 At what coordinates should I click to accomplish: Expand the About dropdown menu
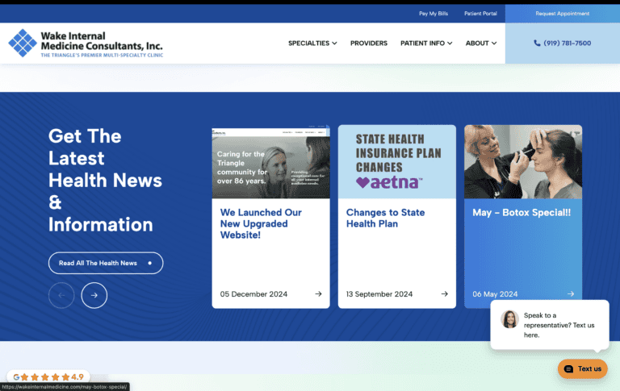pos(480,44)
